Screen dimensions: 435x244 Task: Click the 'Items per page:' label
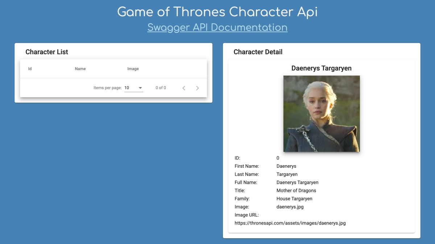[108, 88]
